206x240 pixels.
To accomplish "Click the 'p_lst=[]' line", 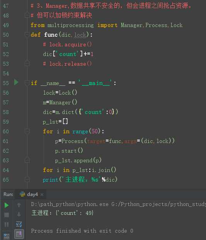I will click(x=55, y=122).
